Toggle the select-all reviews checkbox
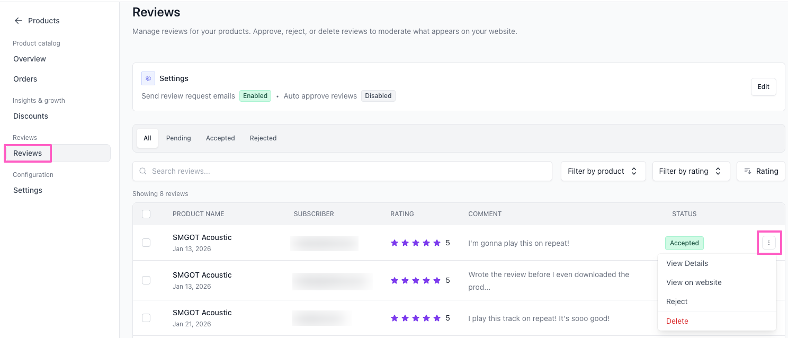 [146, 214]
